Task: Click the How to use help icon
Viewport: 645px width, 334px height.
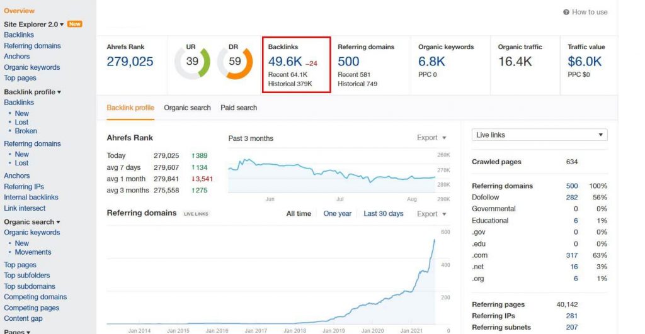Action: (566, 13)
